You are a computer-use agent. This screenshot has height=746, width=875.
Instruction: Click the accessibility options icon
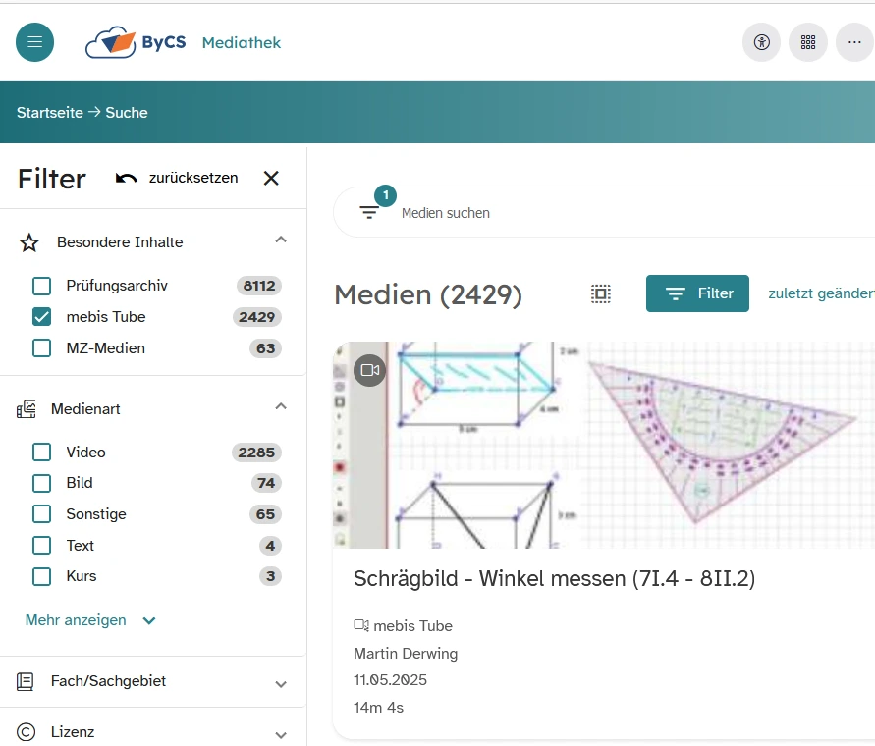pos(761,42)
